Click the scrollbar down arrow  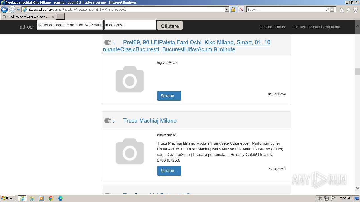click(357, 188)
